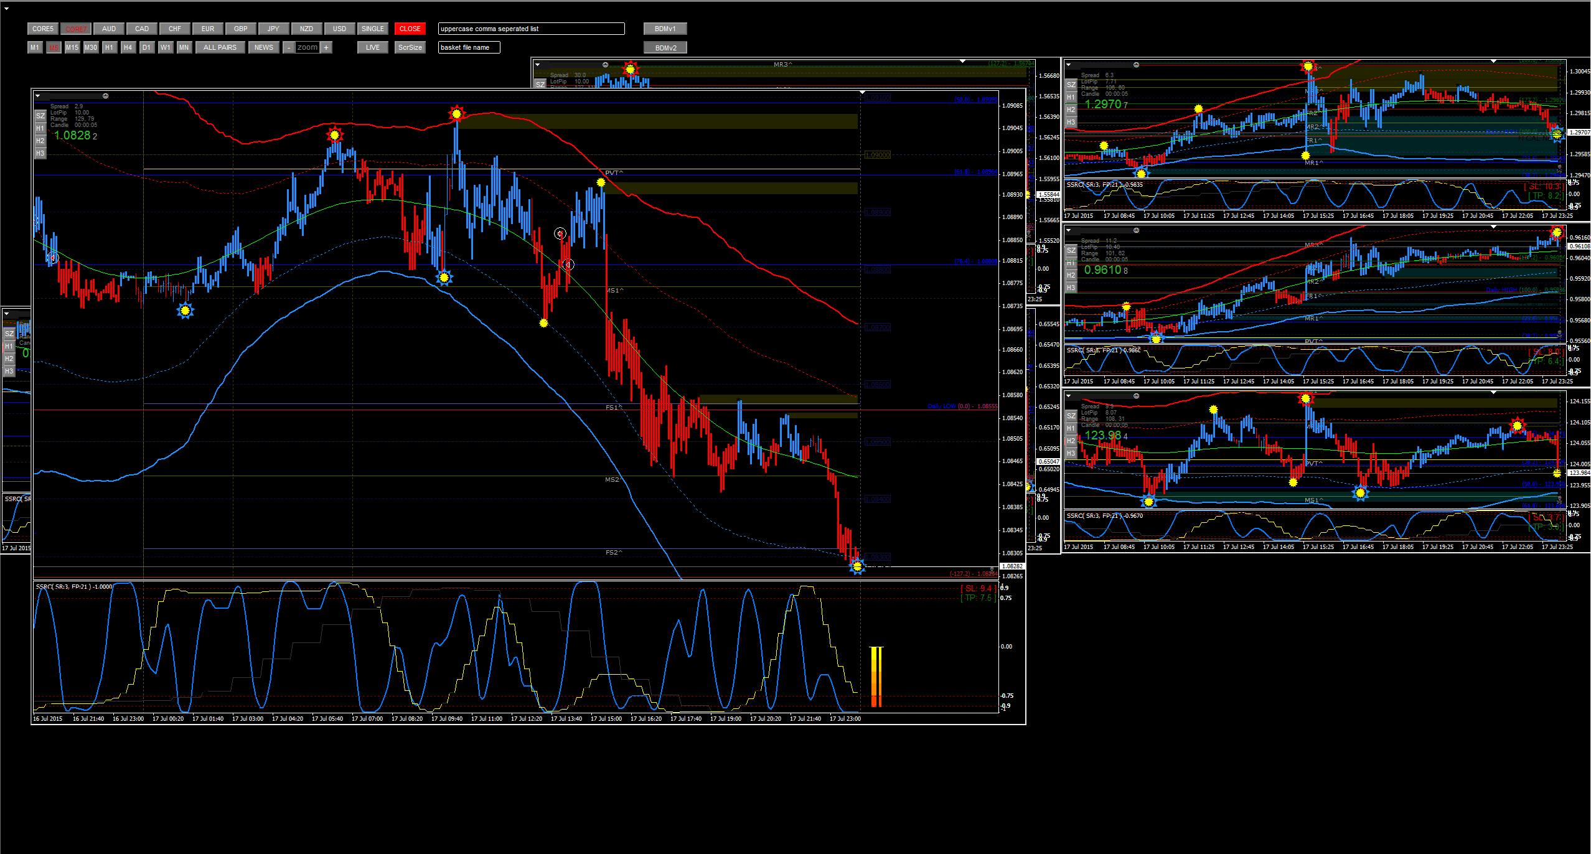
Task: Click the red CLOSE button
Action: [x=410, y=29]
